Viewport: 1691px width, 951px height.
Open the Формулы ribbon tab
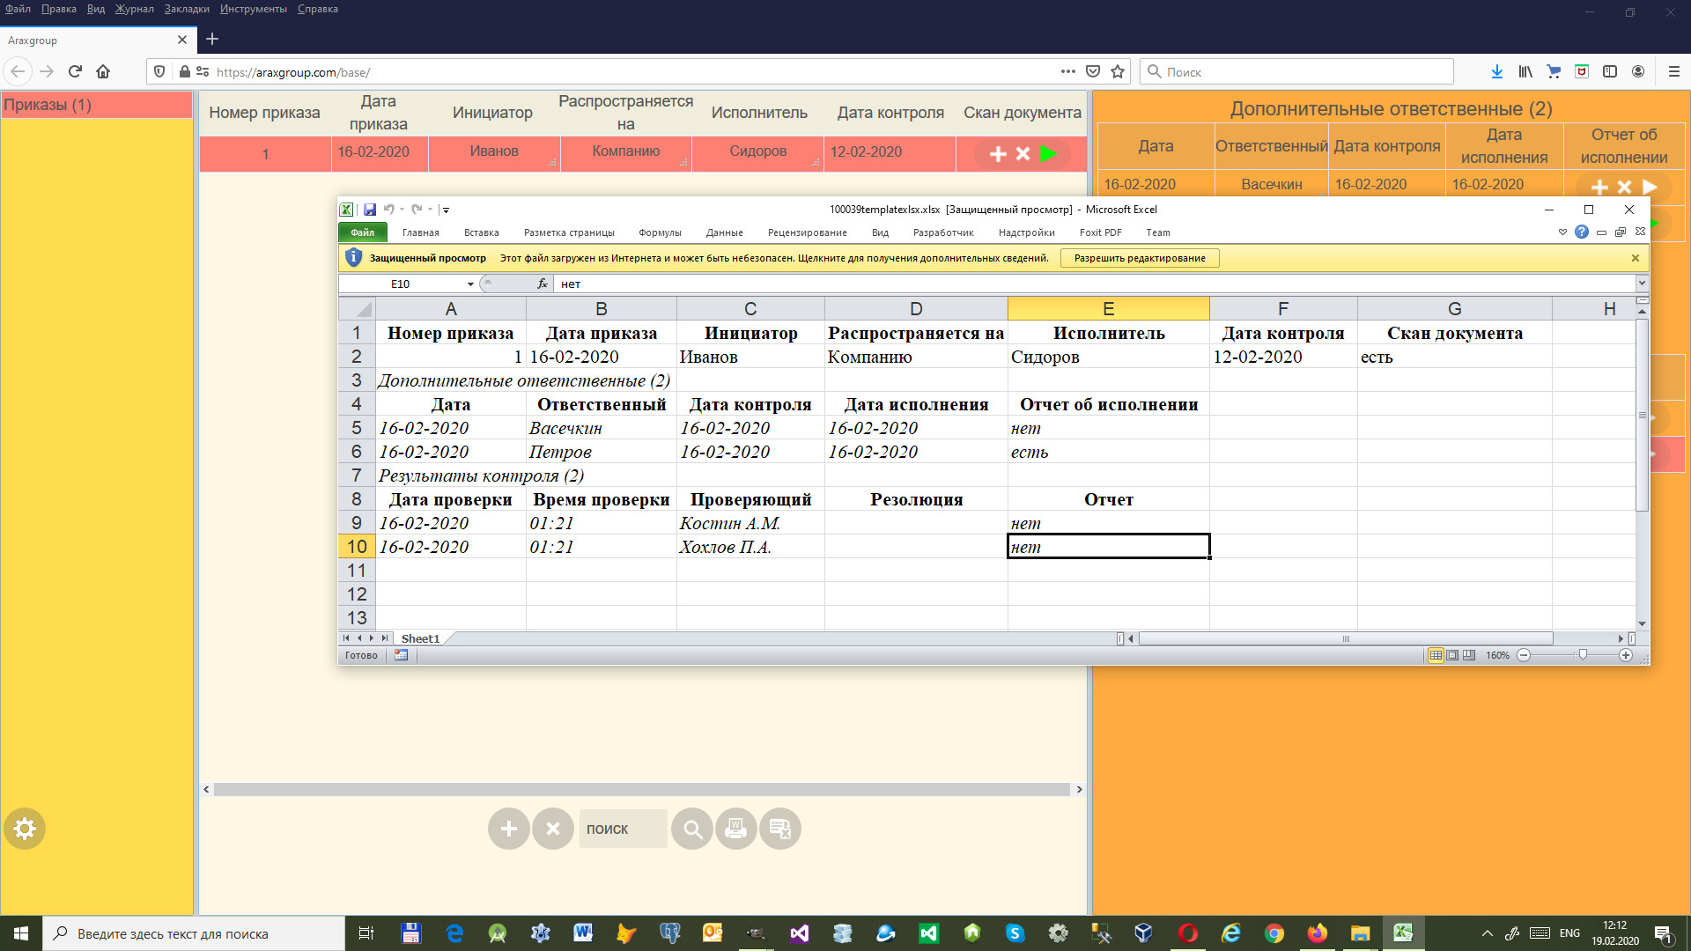pyautogui.click(x=660, y=232)
